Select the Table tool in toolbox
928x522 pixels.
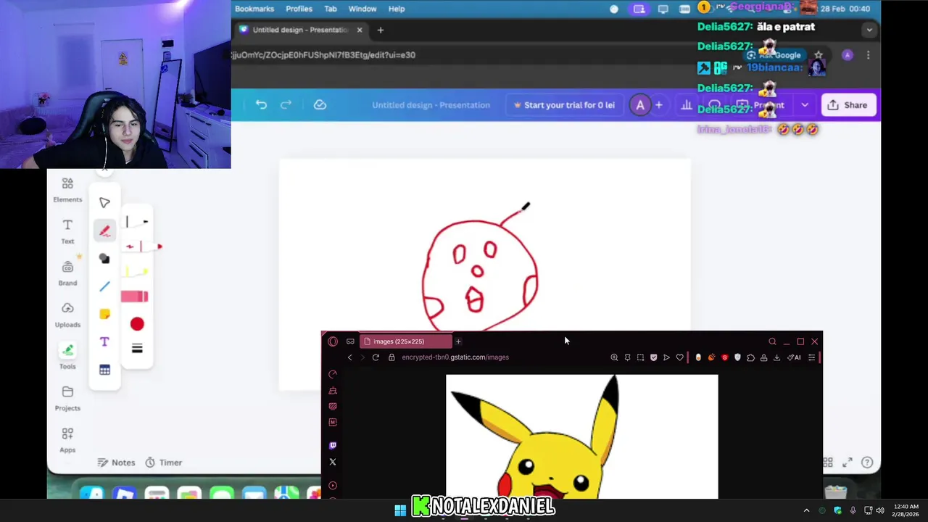104,370
